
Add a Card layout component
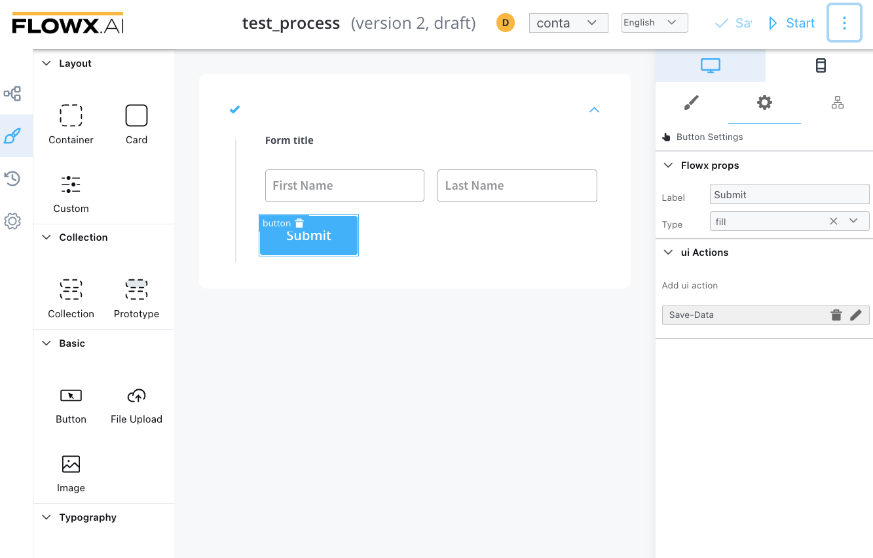(x=136, y=124)
